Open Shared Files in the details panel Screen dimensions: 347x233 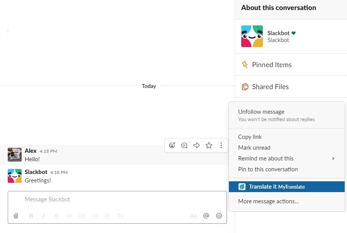[291, 87]
